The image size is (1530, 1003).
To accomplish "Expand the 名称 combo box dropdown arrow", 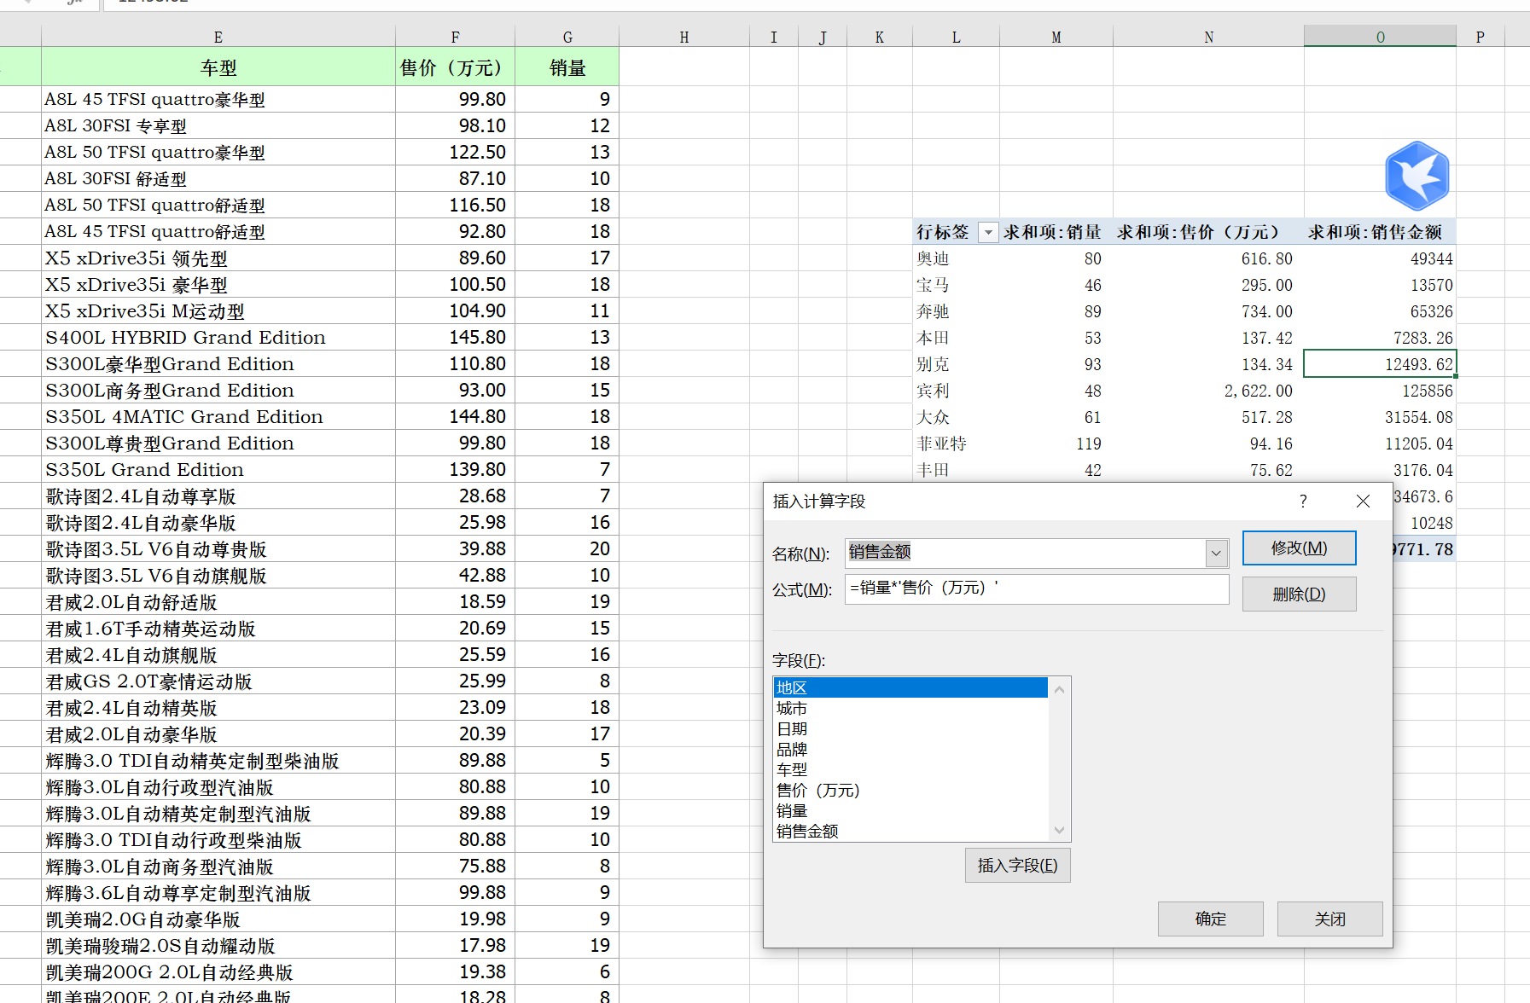I will [1216, 554].
